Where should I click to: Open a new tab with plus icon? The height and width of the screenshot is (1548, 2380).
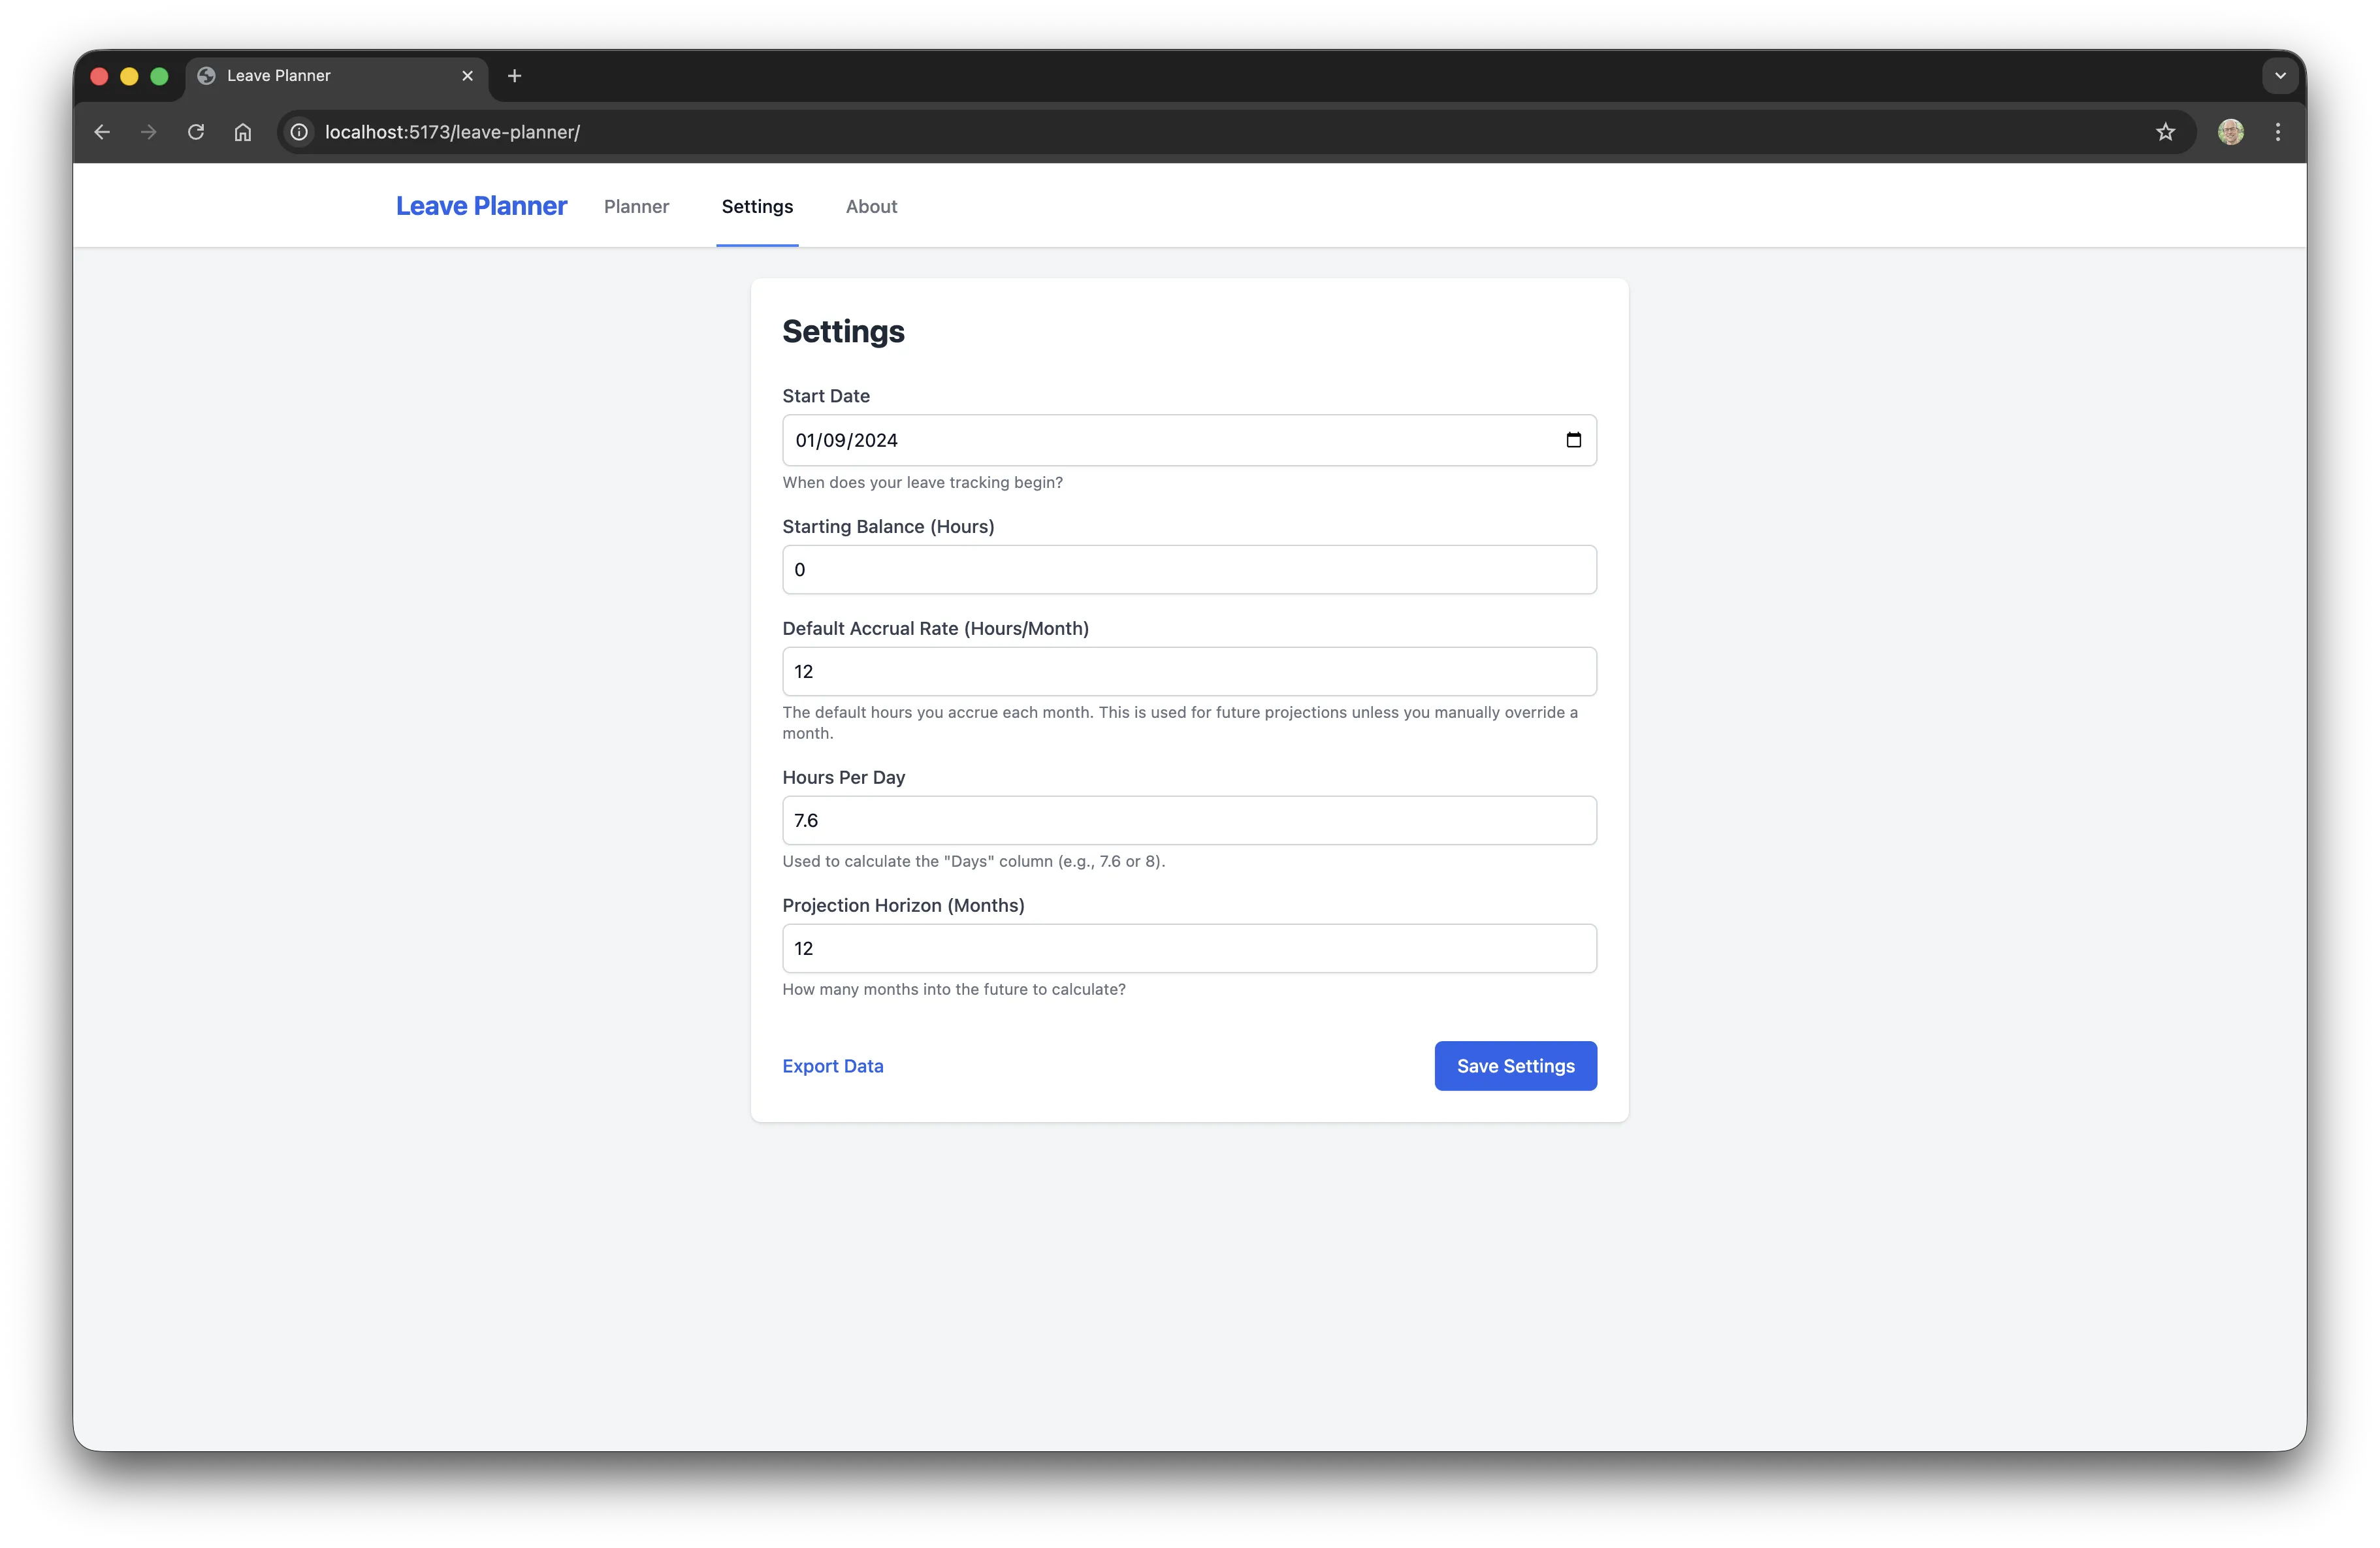(514, 76)
